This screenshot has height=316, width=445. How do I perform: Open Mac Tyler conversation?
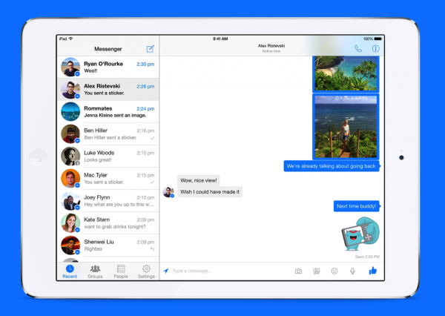[x=108, y=178]
